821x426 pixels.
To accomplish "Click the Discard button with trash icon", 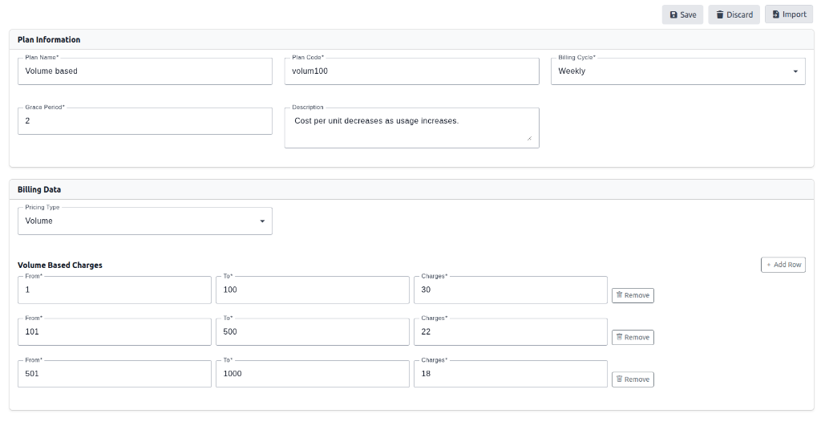I will click(x=734, y=14).
